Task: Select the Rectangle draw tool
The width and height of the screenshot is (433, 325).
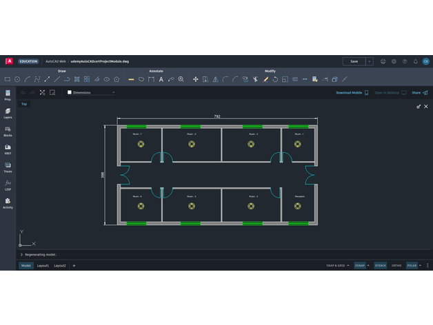Action: 8,79
